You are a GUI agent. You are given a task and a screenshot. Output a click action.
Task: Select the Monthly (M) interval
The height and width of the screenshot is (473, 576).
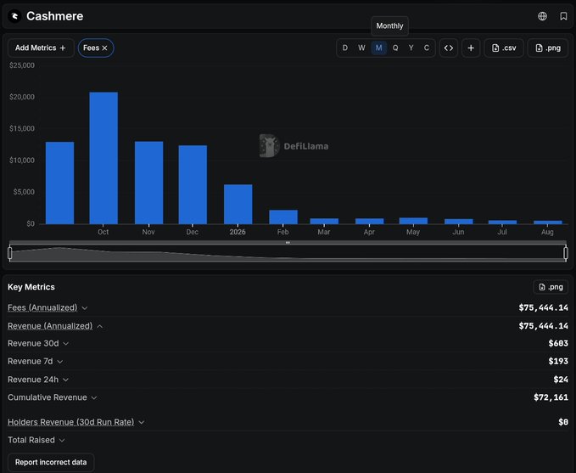(378, 48)
